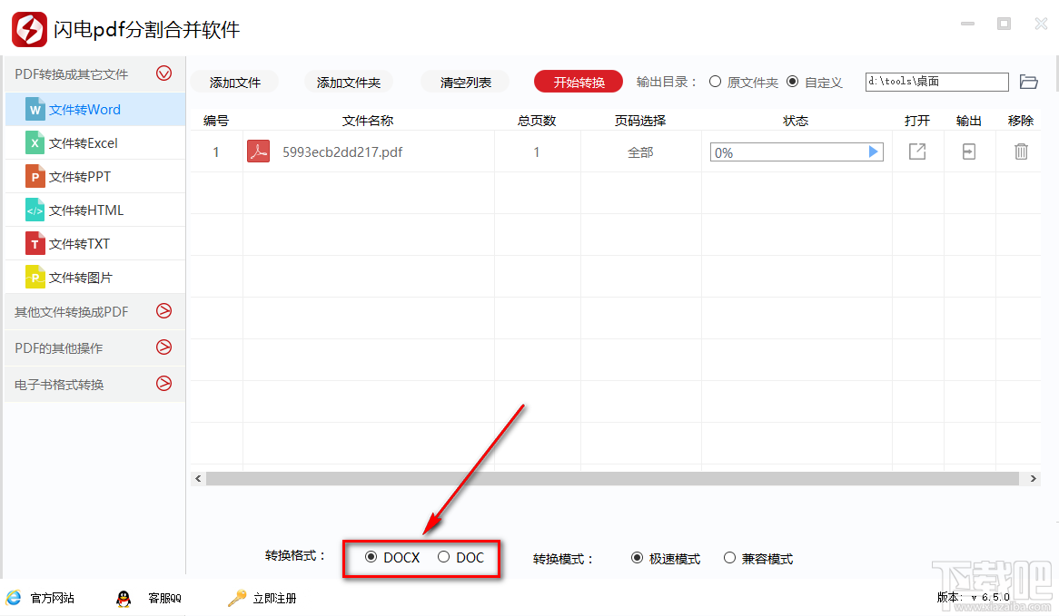Screen dimensions: 1059x616
Task: Click the 0% progress bar of the file
Action: click(x=797, y=152)
